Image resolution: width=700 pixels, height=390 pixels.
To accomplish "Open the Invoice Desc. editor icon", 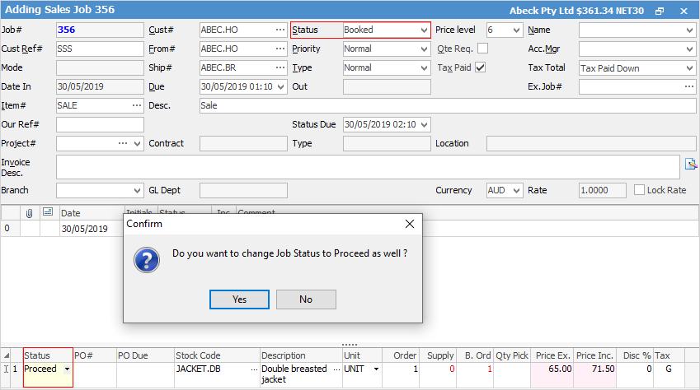I will pos(691,165).
